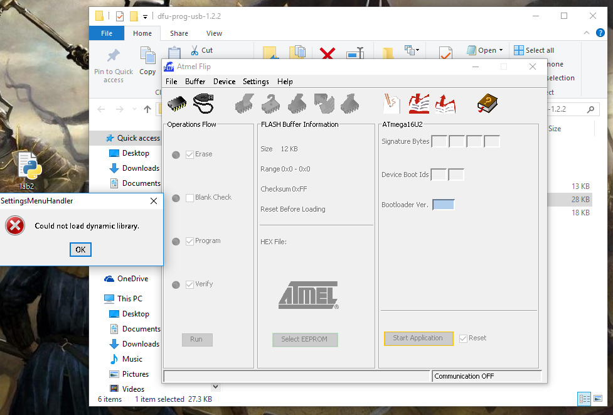This screenshot has height=415, width=613.
Task: Click the first Signature Bytes field
Action: [439, 141]
